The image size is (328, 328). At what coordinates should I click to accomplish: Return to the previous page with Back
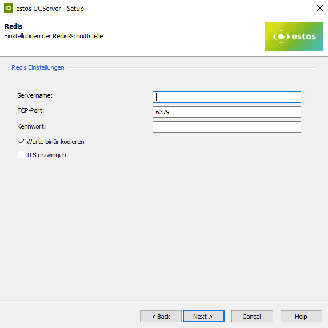[x=161, y=317]
